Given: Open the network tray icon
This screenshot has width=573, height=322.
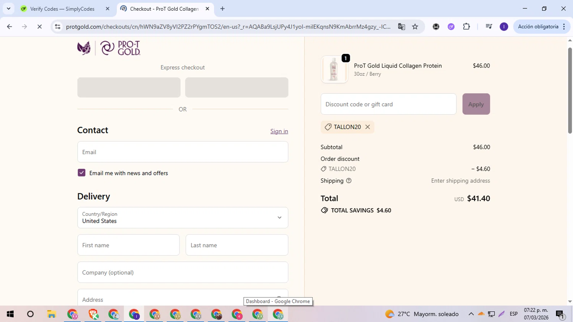Looking at the screenshot, I should [492, 314].
